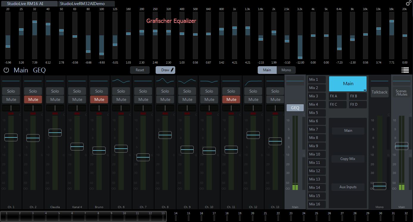Reset the graphic equalizer
Image resolution: width=413 pixels, height=222 pixels.
tap(140, 70)
